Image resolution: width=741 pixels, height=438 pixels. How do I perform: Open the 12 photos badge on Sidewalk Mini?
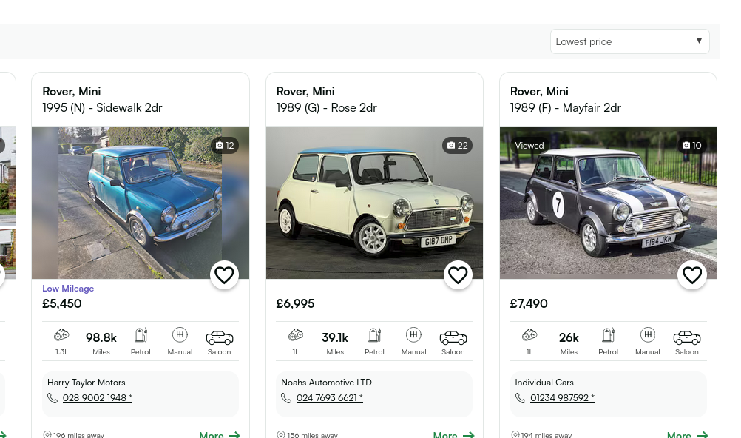(225, 145)
